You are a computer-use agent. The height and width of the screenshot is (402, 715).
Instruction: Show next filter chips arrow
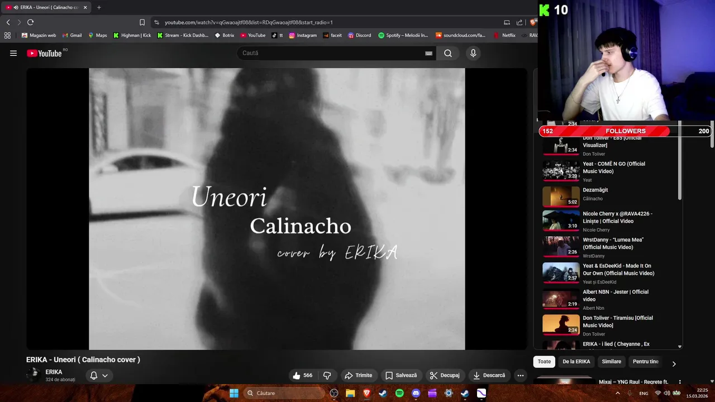point(674,363)
